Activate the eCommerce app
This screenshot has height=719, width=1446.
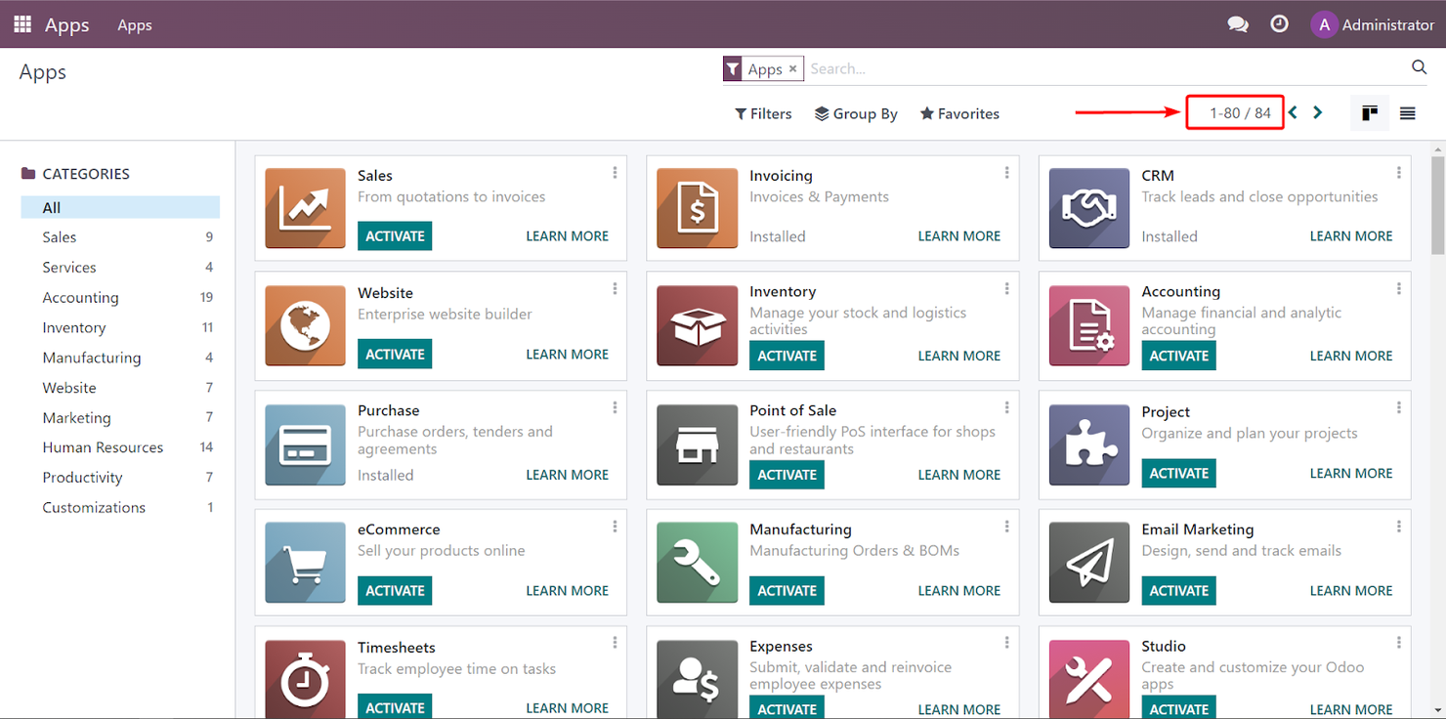pos(395,591)
